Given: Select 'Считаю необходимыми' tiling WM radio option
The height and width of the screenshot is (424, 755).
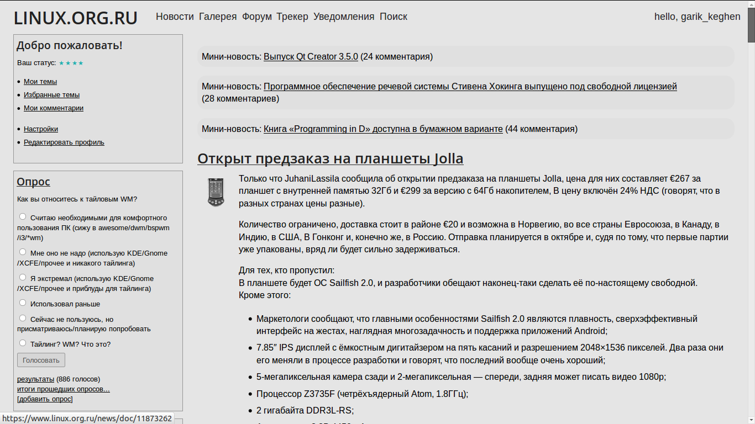Looking at the screenshot, I should 23,217.
